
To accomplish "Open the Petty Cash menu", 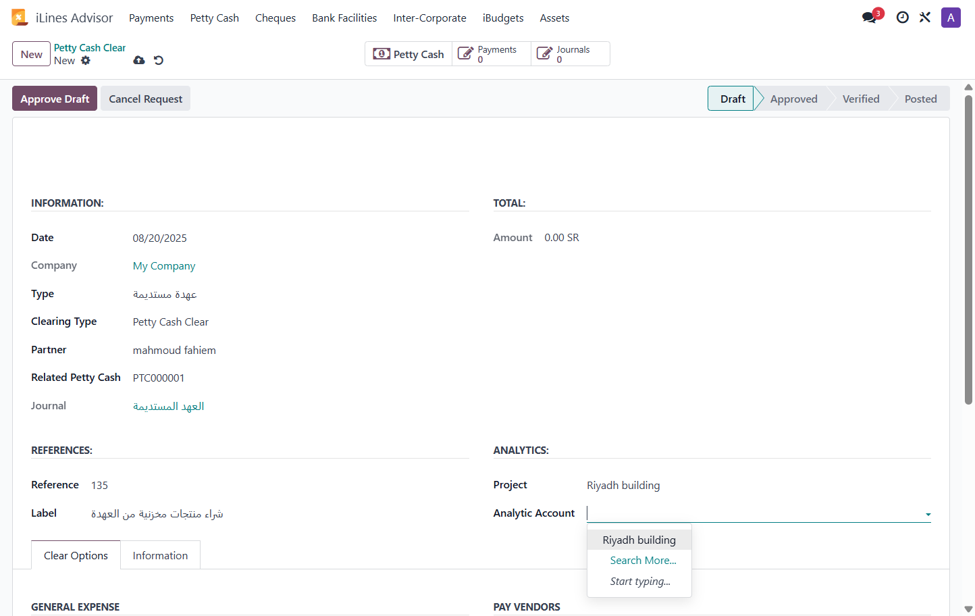I will tap(215, 18).
